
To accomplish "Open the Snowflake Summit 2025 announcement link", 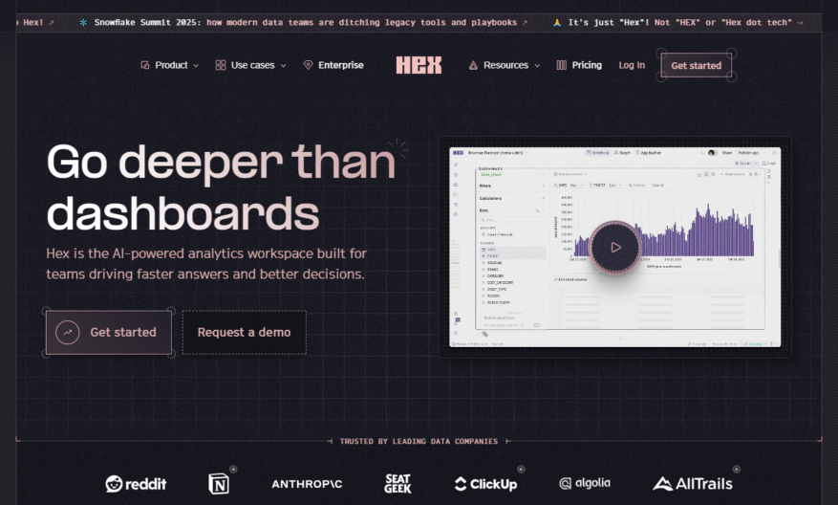I will click(304, 22).
